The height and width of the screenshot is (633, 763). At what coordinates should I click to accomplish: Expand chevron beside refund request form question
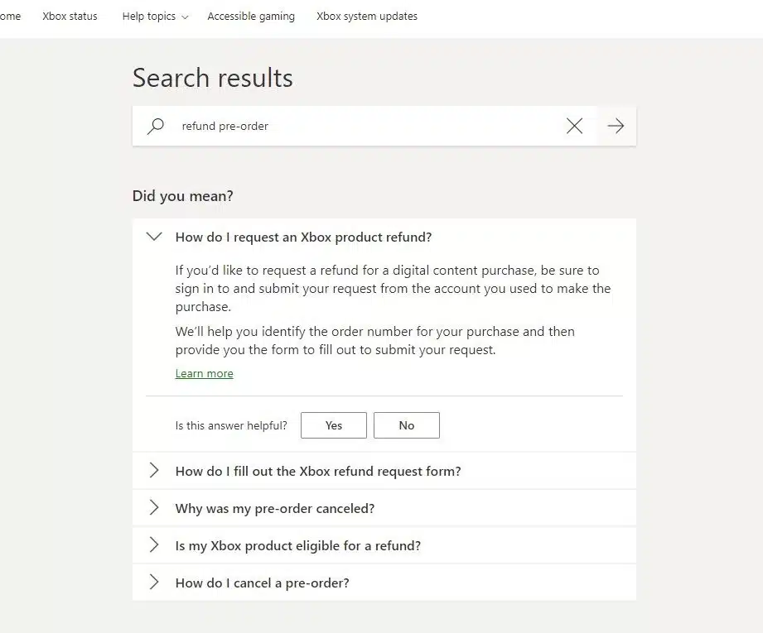coord(154,471)
